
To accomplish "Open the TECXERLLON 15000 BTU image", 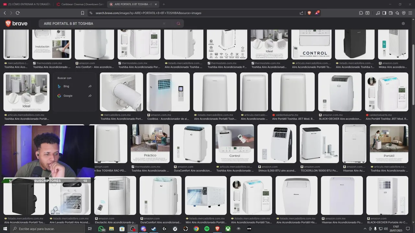I will pos(319,144).
